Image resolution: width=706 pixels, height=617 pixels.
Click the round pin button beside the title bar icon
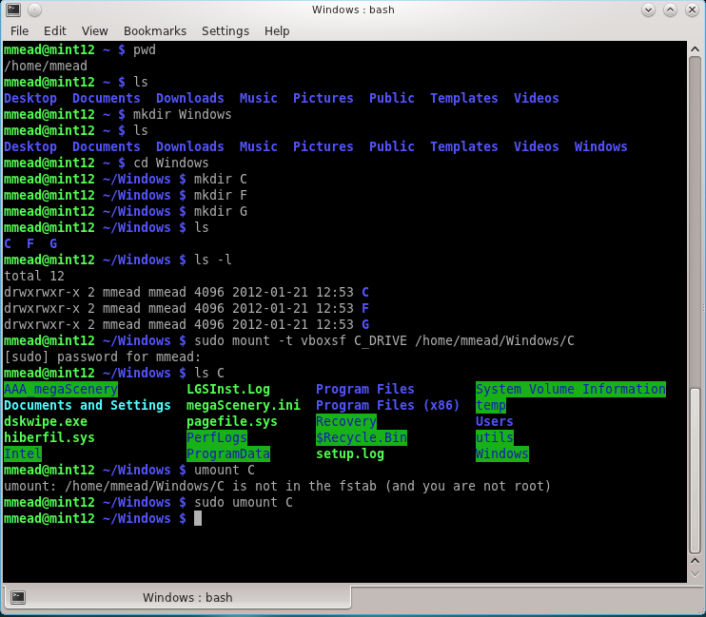point(33,10)
